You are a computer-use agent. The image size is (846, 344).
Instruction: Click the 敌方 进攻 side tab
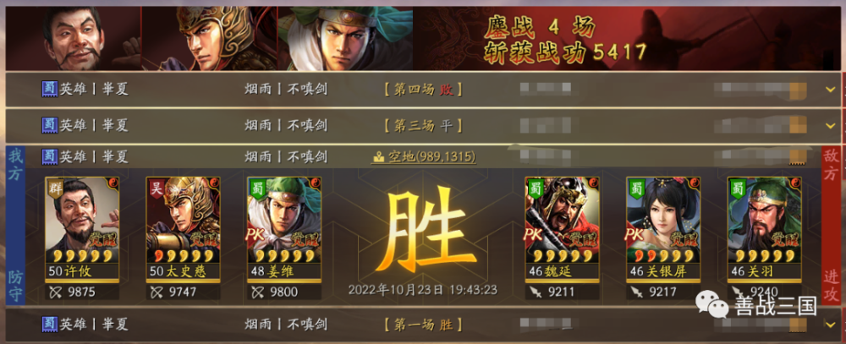831,226
